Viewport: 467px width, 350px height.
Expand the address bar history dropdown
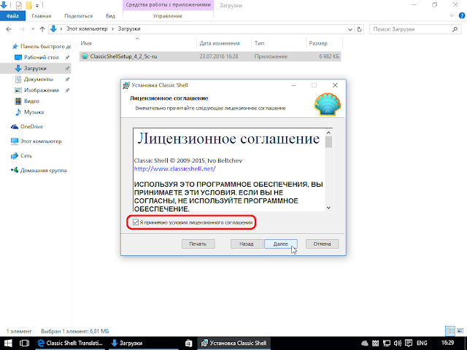click(350, 29)
